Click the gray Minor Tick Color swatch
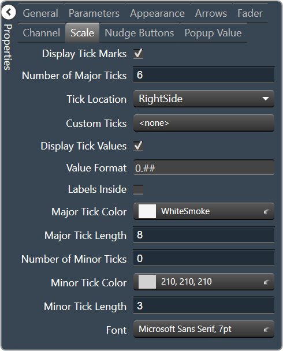 pos(147,282)
